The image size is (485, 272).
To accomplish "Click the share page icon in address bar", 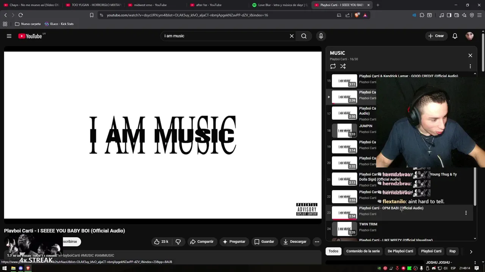I will point(347,15).
